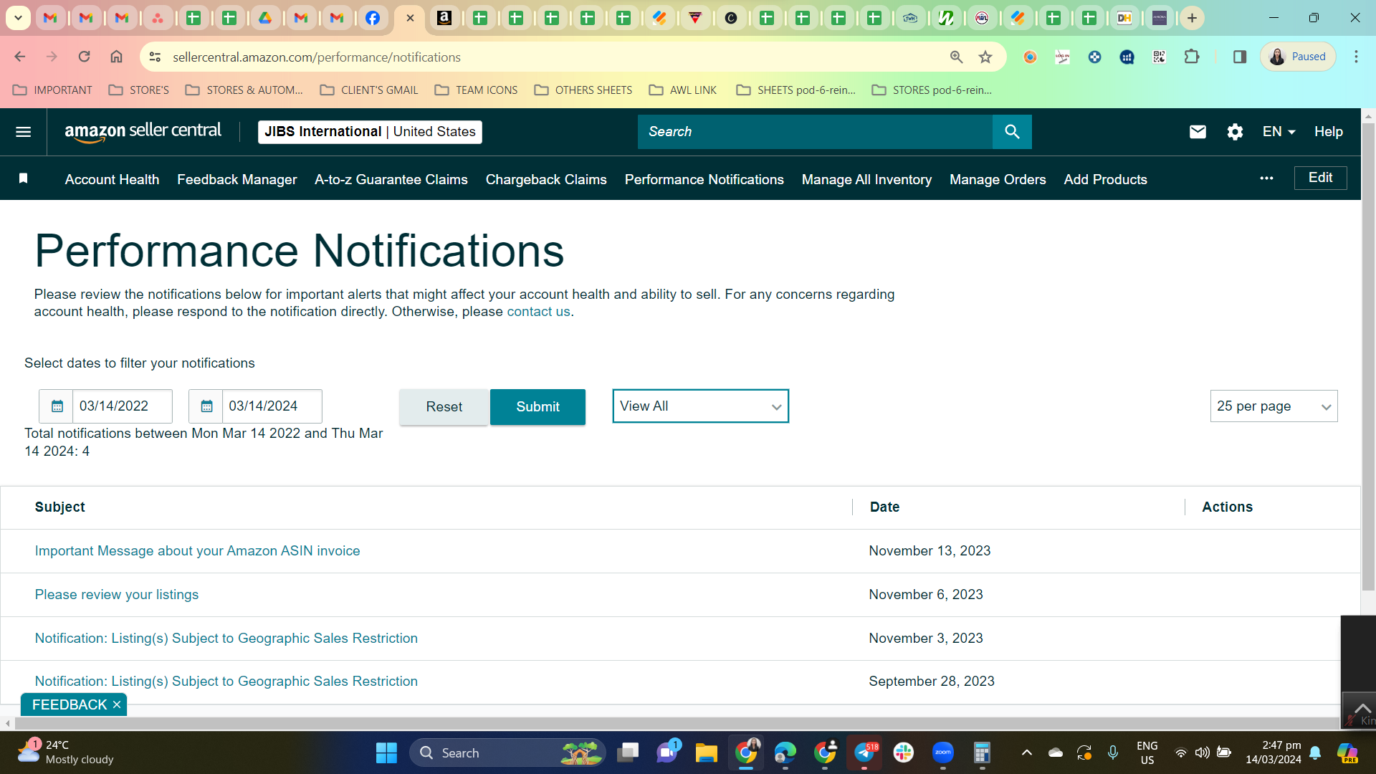Open Feedback Manager

tap(236, 179)
